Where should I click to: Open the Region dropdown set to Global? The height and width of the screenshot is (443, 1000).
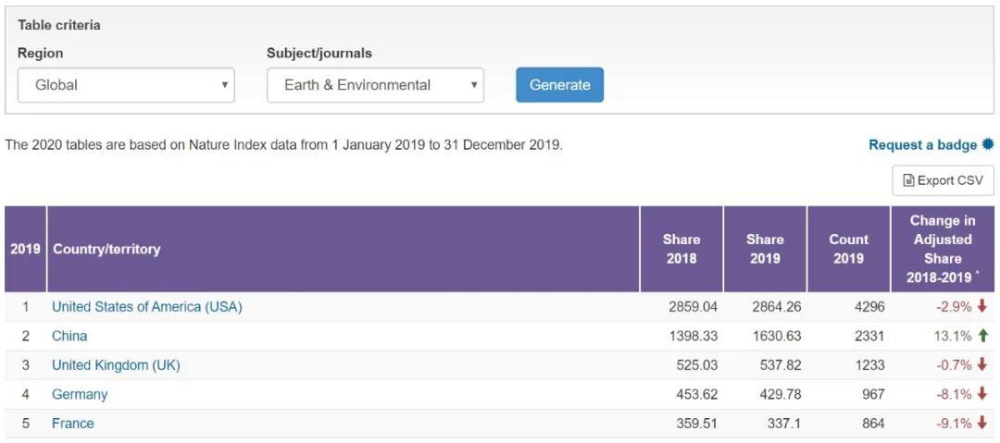[126, 85]
